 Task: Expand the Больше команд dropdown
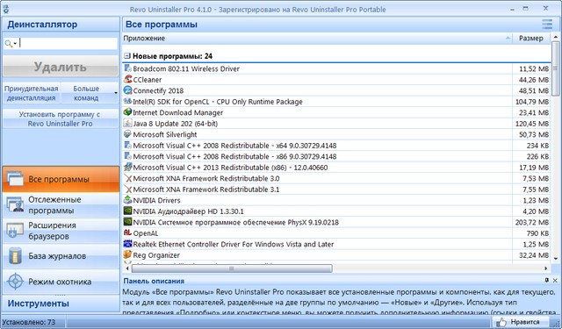(x=116, y=93)
